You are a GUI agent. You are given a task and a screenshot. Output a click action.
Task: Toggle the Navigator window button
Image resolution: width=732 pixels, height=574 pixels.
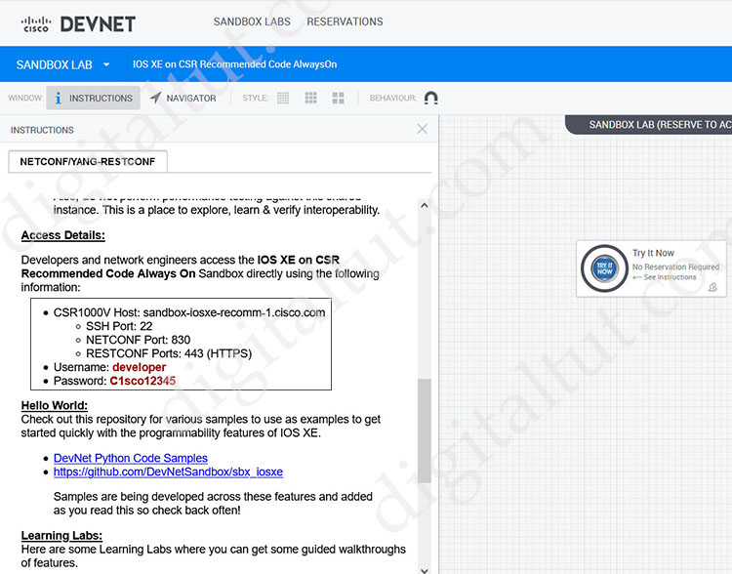click(183, 98)
